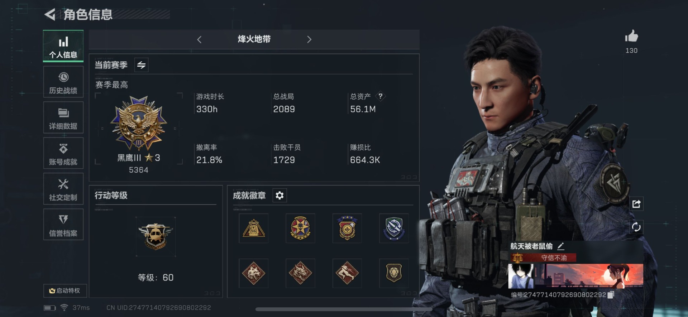The width and height of the screenshot is (688, 317).
Task: Open 社交定制 tab
Action: [x=63, y=189]
